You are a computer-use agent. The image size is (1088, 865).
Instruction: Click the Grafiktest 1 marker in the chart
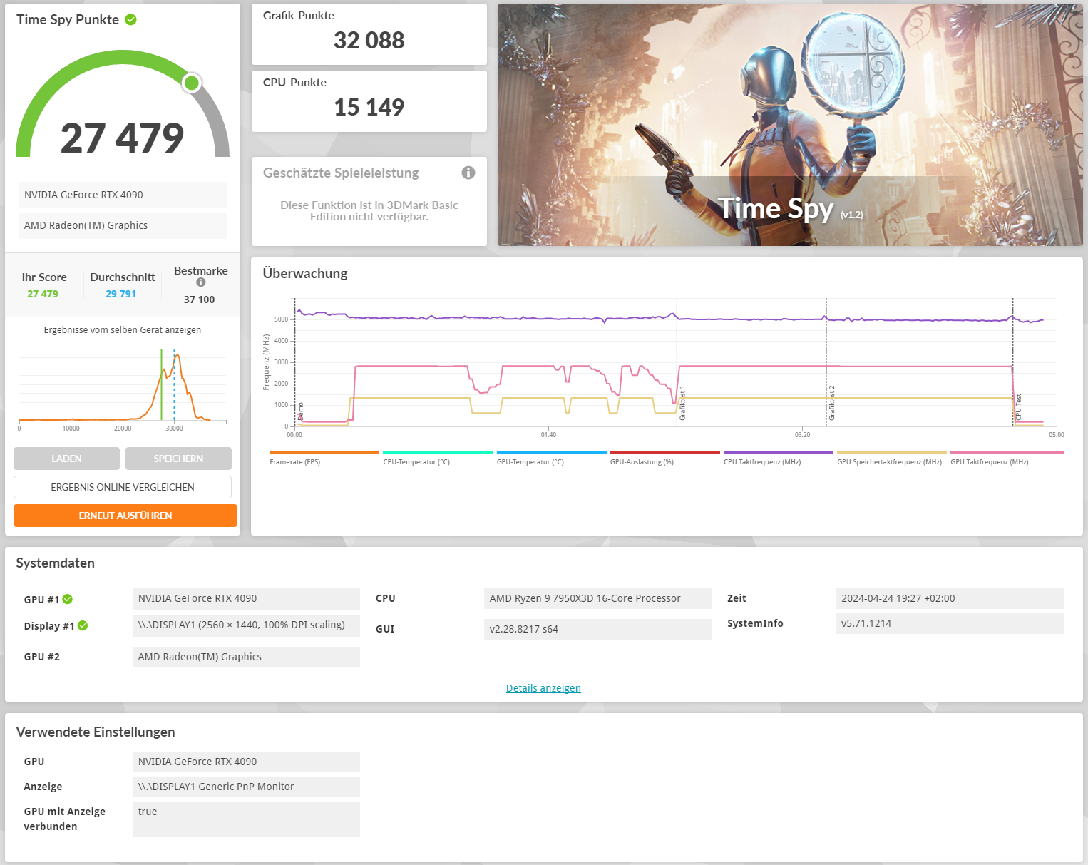[x=682, y=404]
